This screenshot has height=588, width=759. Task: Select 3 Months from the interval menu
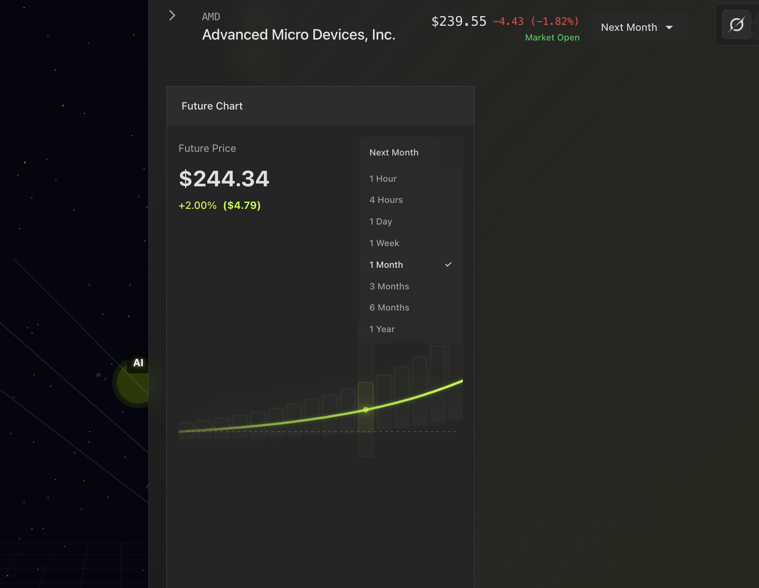tap(389, 286)
